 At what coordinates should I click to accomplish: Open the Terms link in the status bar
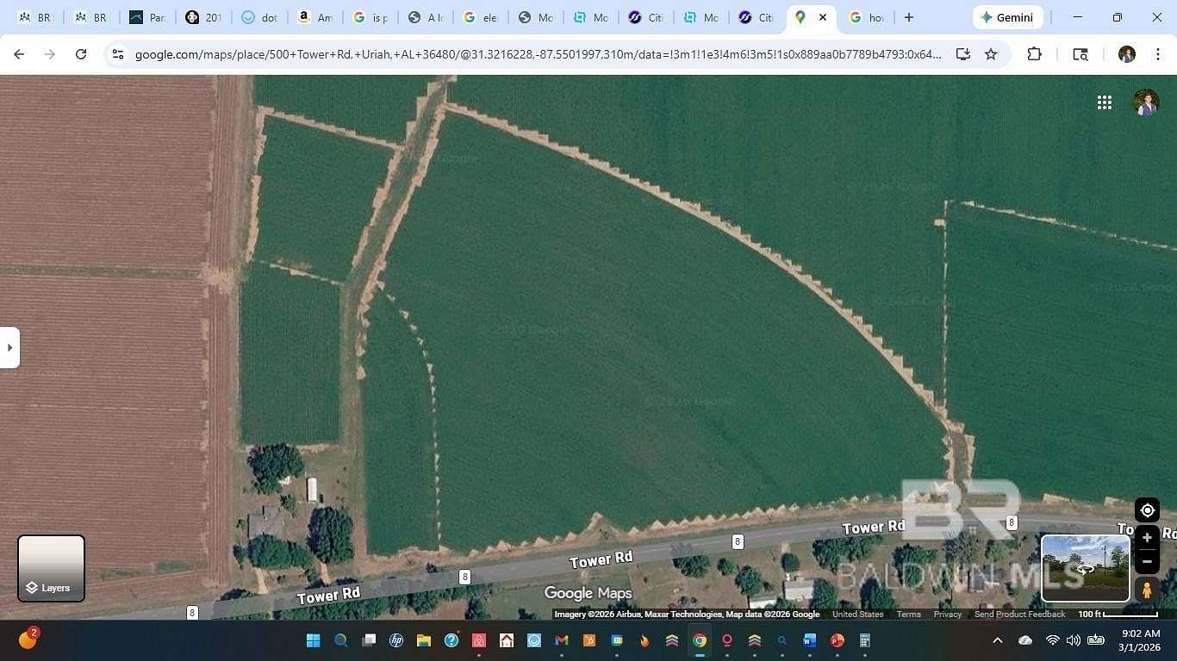click(x=907, y=614)
